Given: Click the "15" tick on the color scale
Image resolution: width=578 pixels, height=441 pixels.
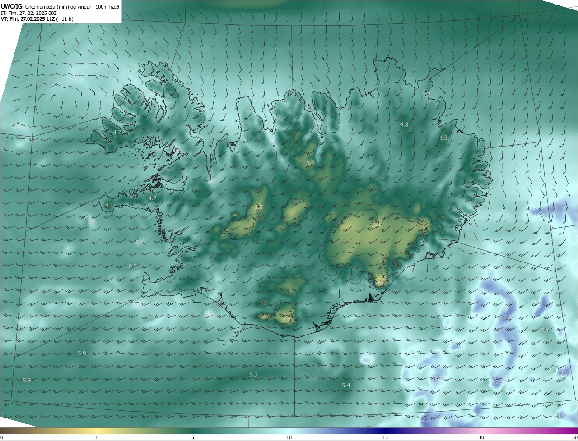Looking at the screenshot, I should (385, 437).
